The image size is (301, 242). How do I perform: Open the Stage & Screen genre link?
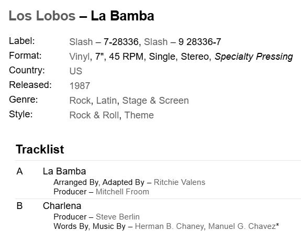tap(155, 101)
